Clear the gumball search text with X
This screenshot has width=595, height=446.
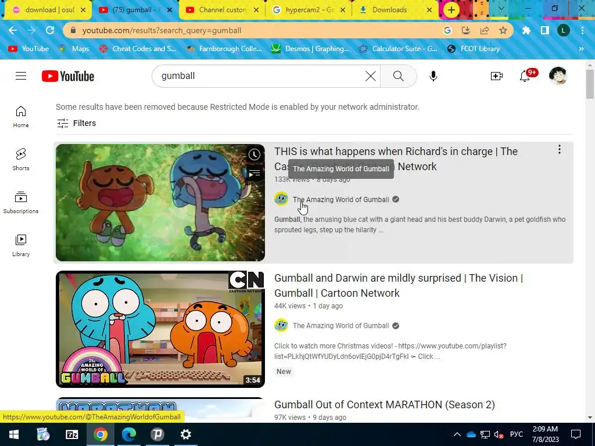(x=370, y=76)
